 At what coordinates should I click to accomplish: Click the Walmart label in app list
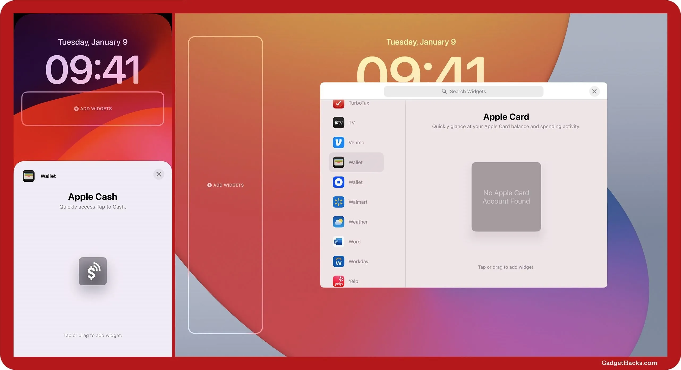coord(358,202)
